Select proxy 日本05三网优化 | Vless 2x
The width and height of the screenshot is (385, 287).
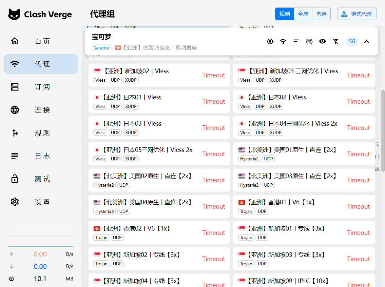point(159,154)
